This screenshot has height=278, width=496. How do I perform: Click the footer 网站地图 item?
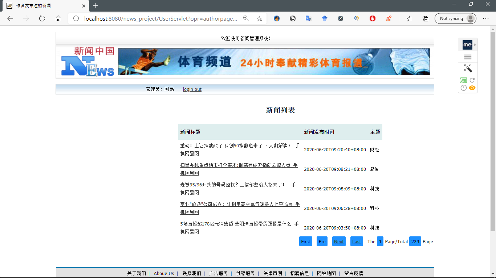326,273
